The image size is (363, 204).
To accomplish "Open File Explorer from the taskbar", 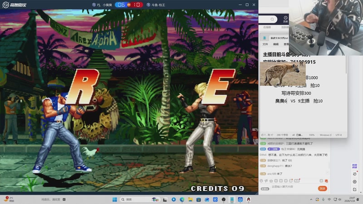I will coord(190,199).
